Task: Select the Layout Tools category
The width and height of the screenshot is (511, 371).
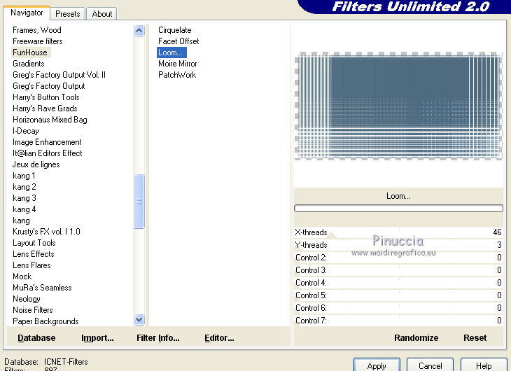Action: [x=34, y=243]
